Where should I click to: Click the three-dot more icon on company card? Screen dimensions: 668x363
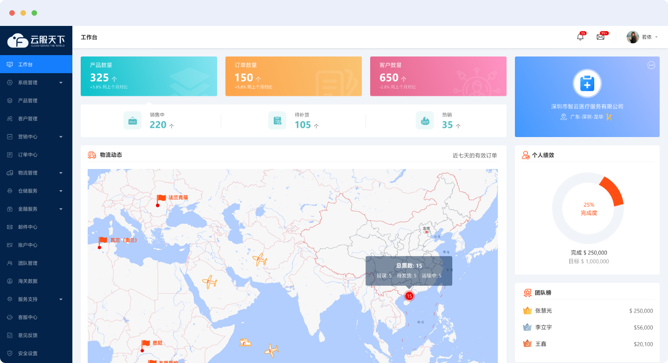651,65
